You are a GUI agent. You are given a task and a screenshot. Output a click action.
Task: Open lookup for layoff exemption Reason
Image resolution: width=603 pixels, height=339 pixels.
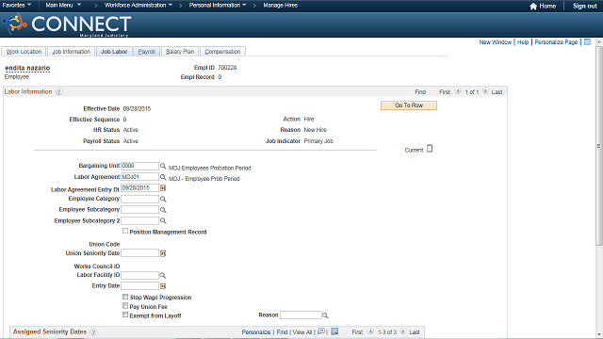tap(325, 315)
